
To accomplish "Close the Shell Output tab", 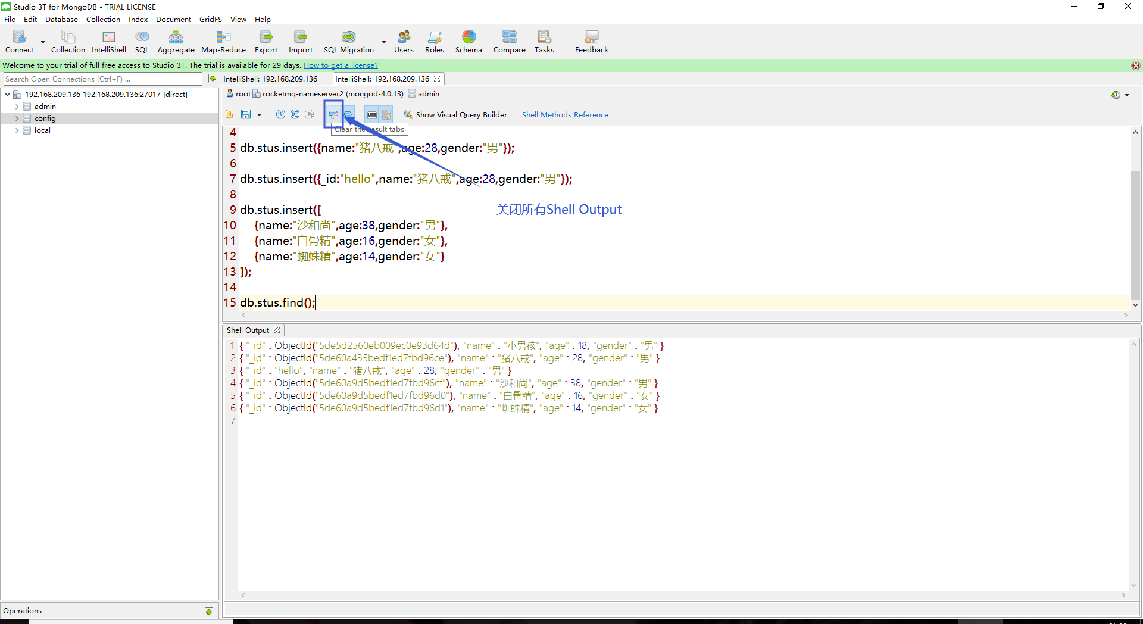I will pyautogui.click(x=277, y=330).
